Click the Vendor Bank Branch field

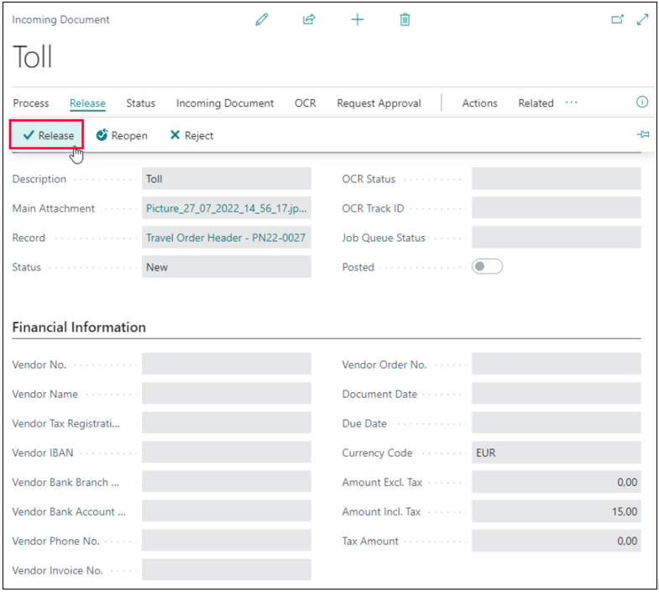pos(226,482)
